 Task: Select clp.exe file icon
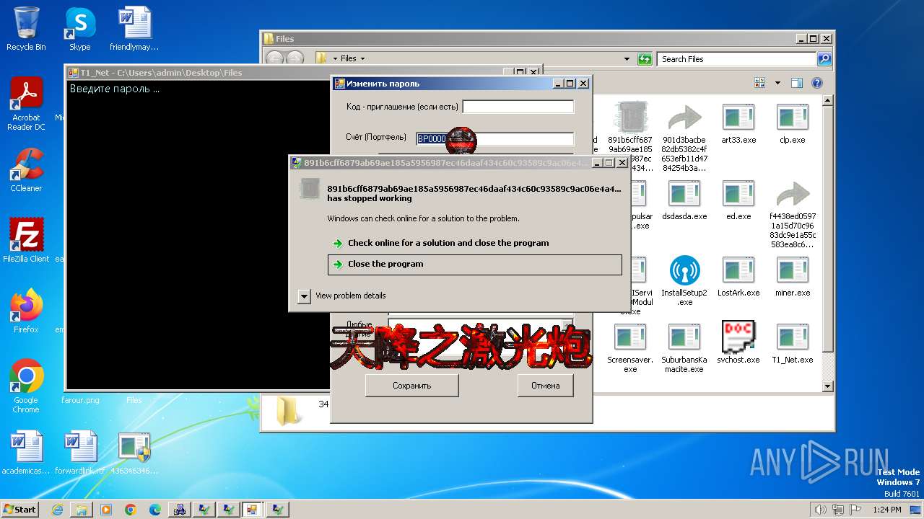792,123
